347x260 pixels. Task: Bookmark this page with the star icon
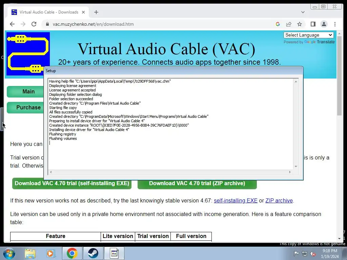[300, 24]
